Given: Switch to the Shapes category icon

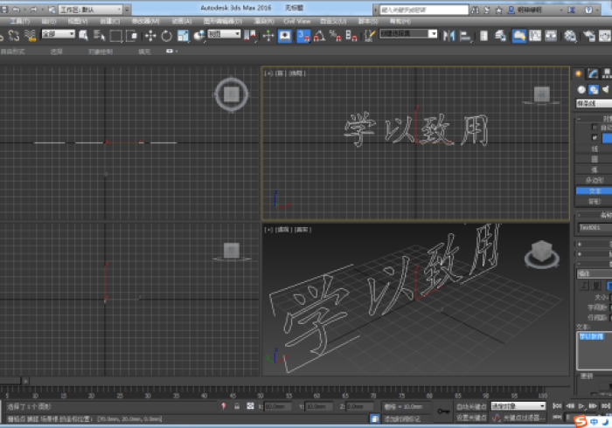Looking at the screenshot, I should click(593, 89).
